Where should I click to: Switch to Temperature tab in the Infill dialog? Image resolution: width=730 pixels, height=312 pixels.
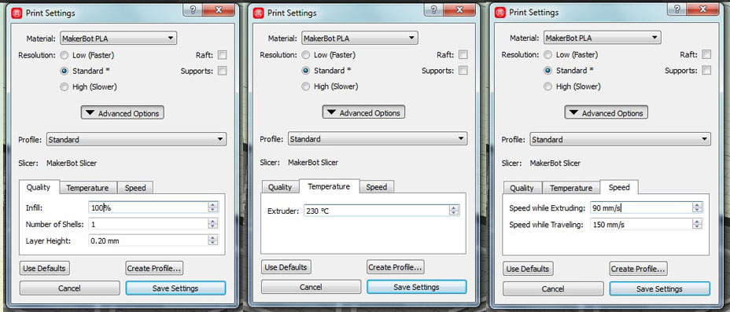[x=87, y=188]
